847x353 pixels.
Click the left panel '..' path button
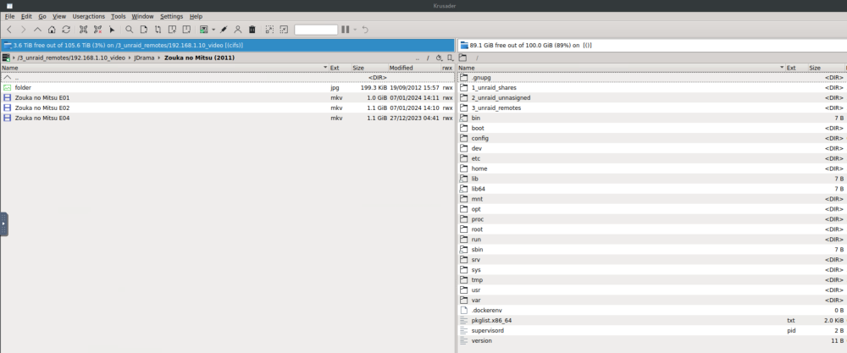coord(418,58)
